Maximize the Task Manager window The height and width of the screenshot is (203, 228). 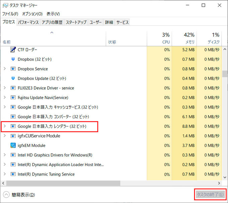[x=203, y=5]
